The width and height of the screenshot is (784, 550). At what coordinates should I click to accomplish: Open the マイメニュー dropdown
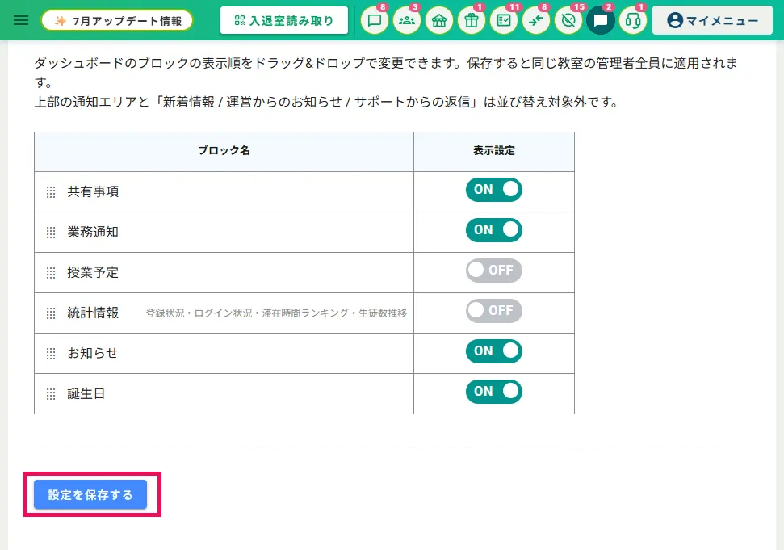coord(712,20)
